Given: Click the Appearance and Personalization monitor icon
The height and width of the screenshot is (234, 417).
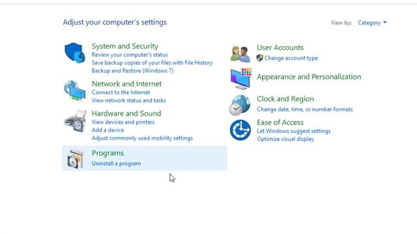Looking at the screenshot, I should coord(241,78).
